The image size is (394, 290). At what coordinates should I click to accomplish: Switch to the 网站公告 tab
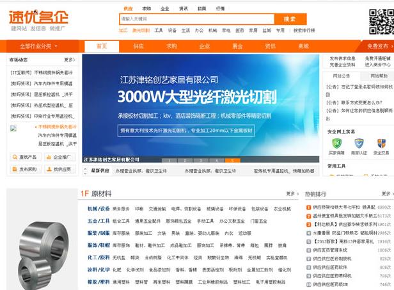[342, 76]
